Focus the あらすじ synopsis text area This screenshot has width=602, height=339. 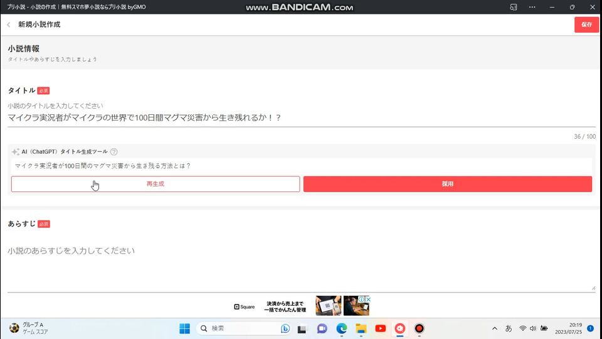[x=302, y=265]
